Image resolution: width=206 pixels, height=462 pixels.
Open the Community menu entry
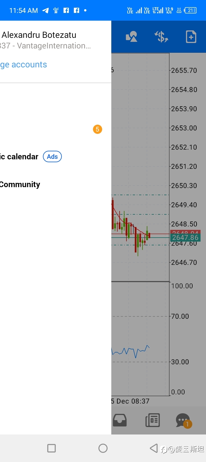pyautogui.click(x=20, y=185)
